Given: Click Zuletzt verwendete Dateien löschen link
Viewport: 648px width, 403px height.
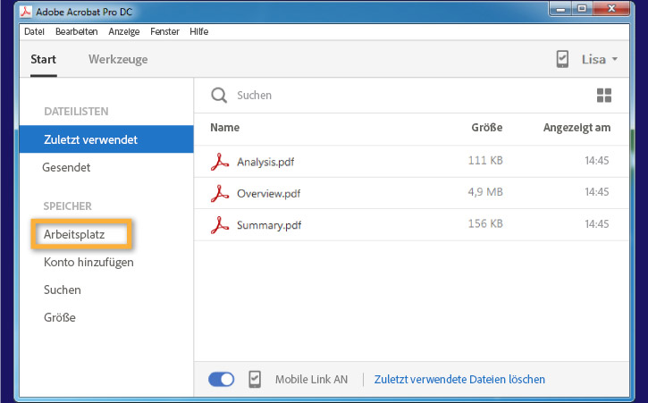Looking at the screenshot, I should coord(459,379).
